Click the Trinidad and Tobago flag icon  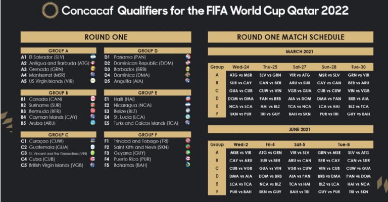pos(188,141)
